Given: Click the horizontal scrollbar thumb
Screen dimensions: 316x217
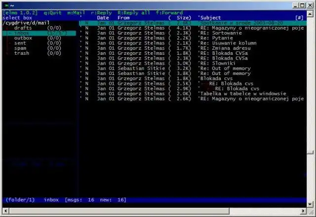Looking at the screenshot, I should [119, 211].
